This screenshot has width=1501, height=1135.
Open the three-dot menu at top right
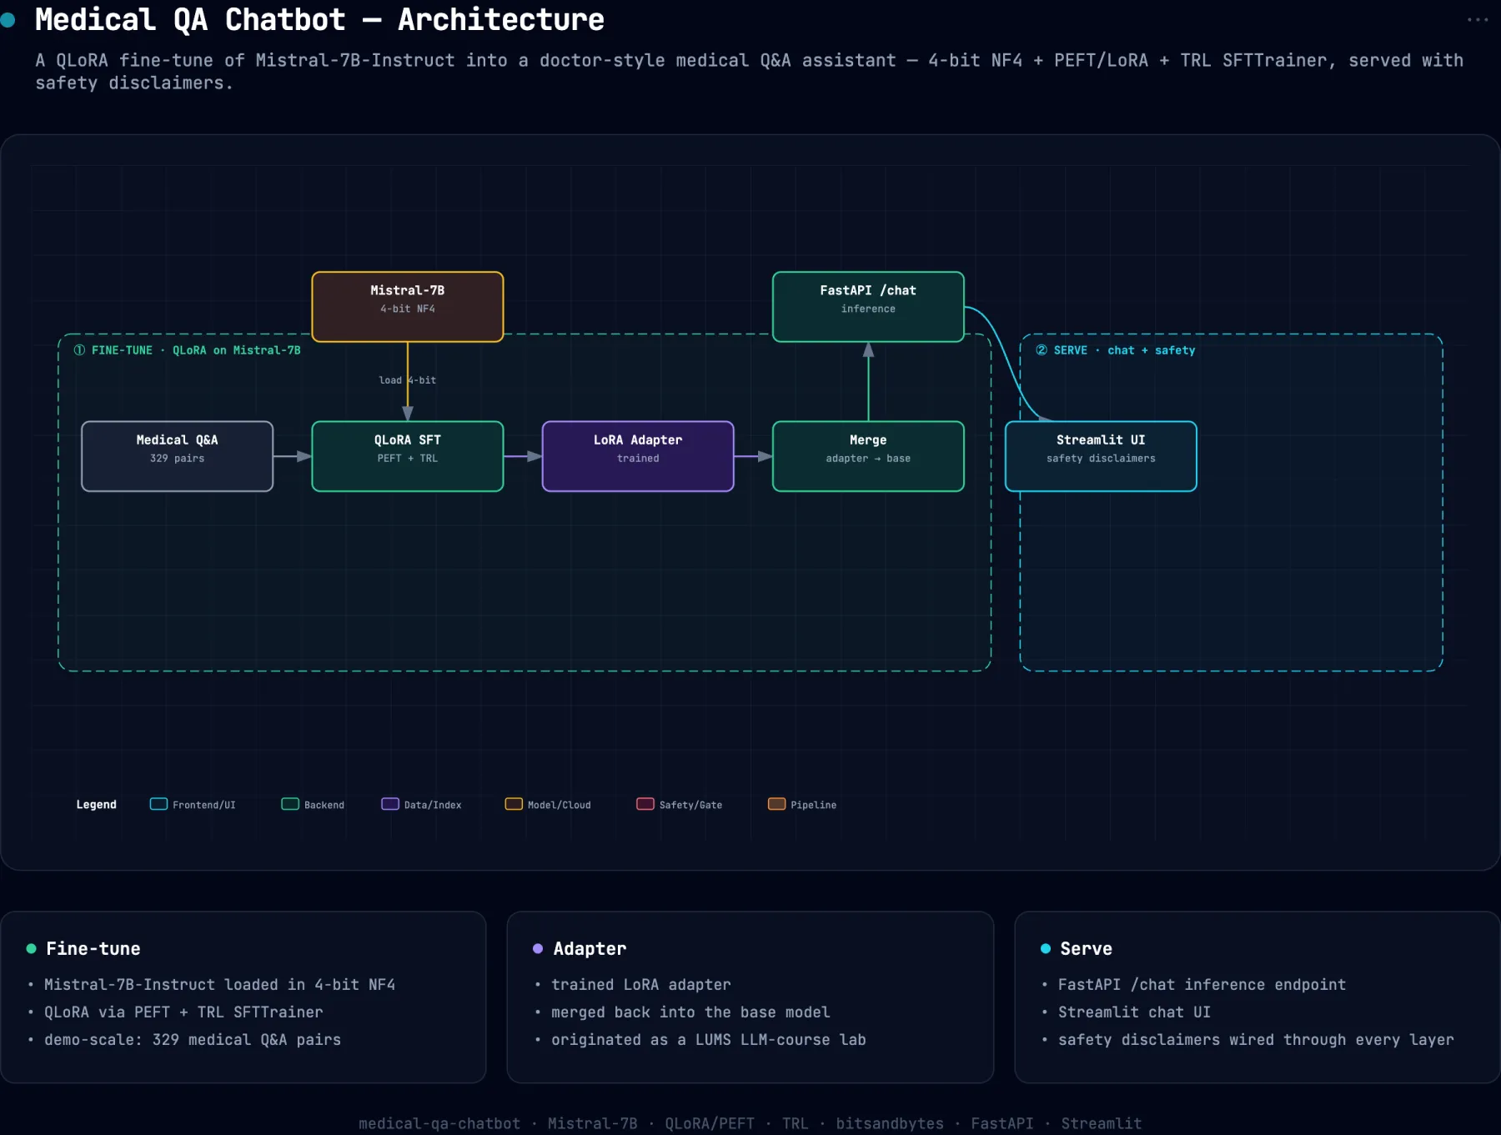(1477, 20)
